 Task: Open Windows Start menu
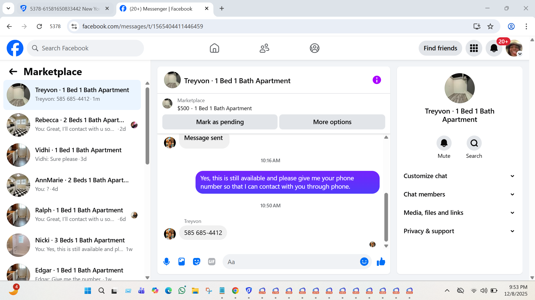tap(88, 291)
